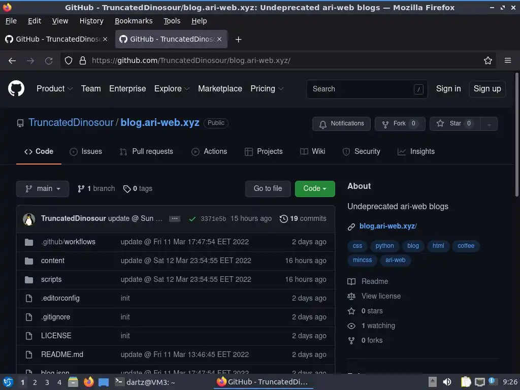Click TruncatedDinosour penguin avatar in commit row
This screenshot has width=520, height=390.
(29, 219)
